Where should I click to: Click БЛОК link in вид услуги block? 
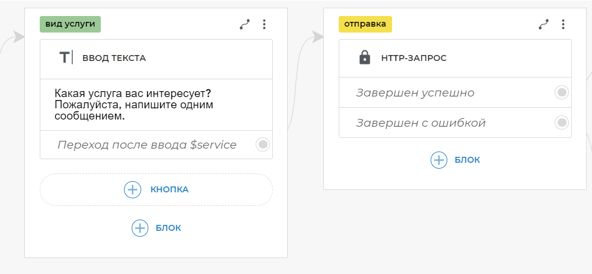click(x=168, y=228)
